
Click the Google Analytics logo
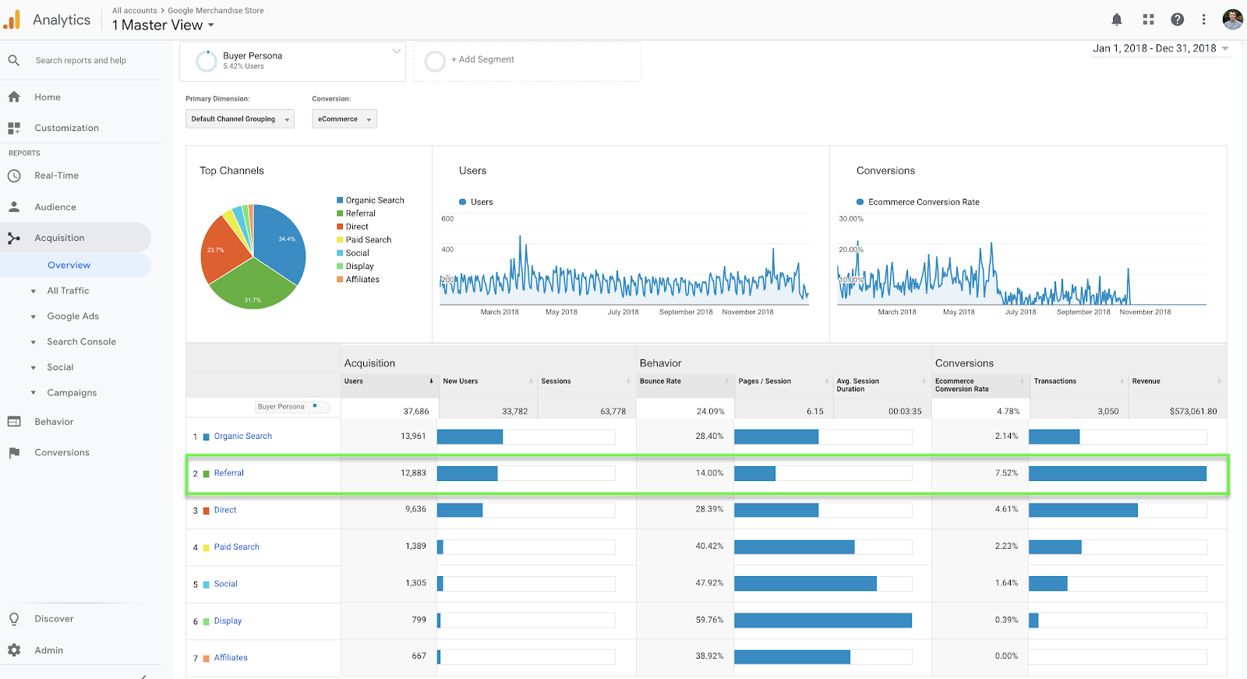pos(12,19)
